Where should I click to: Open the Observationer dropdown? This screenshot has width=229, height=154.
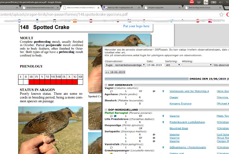point(125,65)
